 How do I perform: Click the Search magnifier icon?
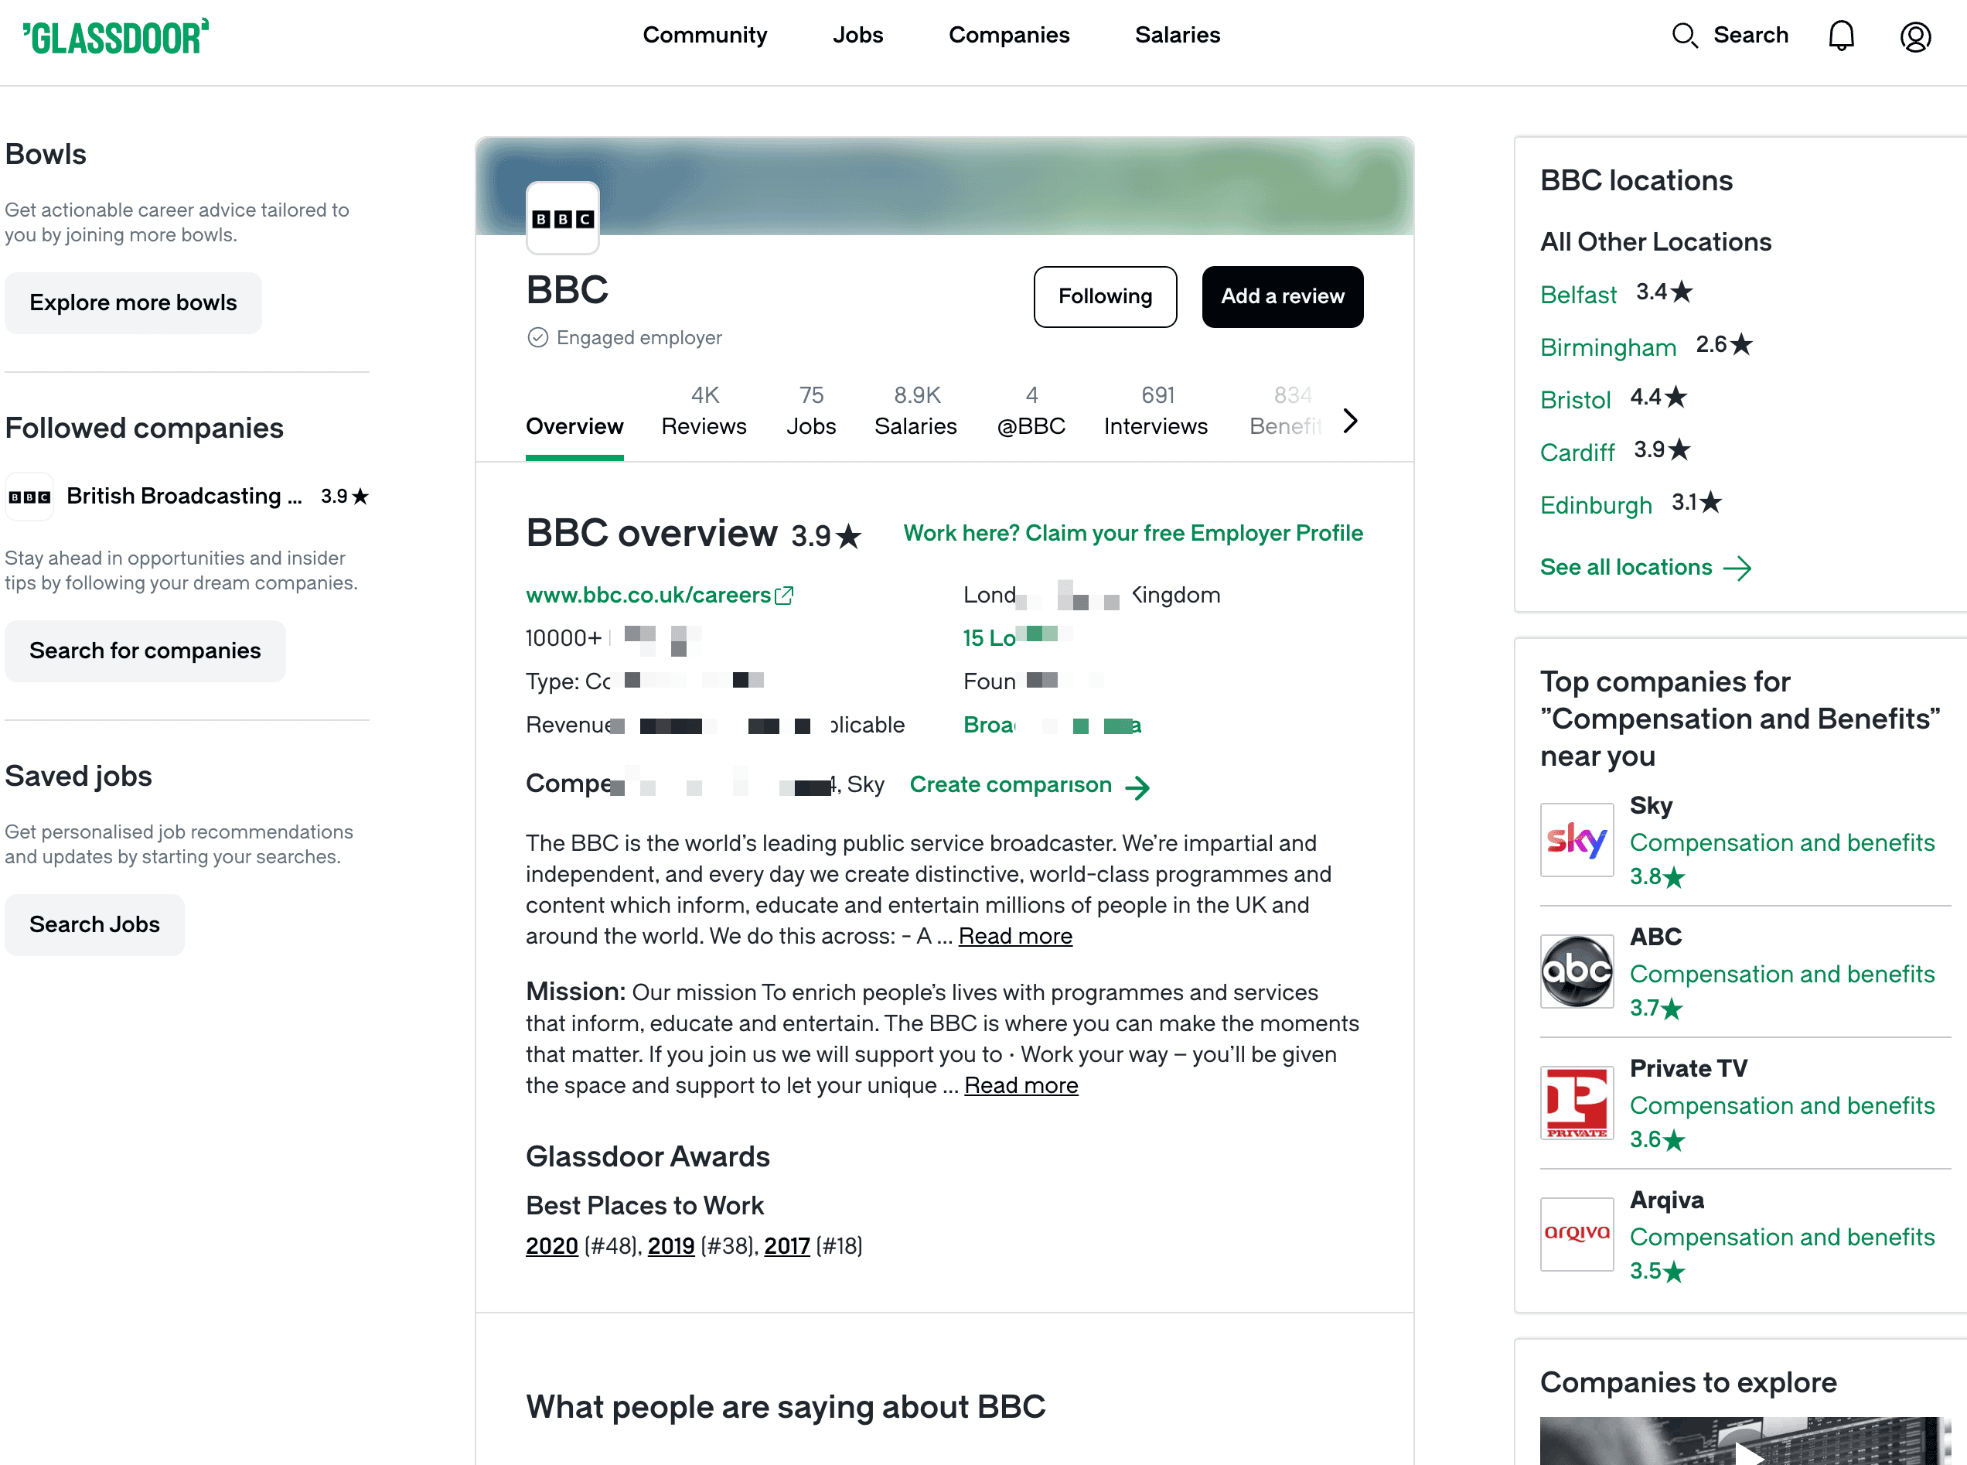[1683, 36]
